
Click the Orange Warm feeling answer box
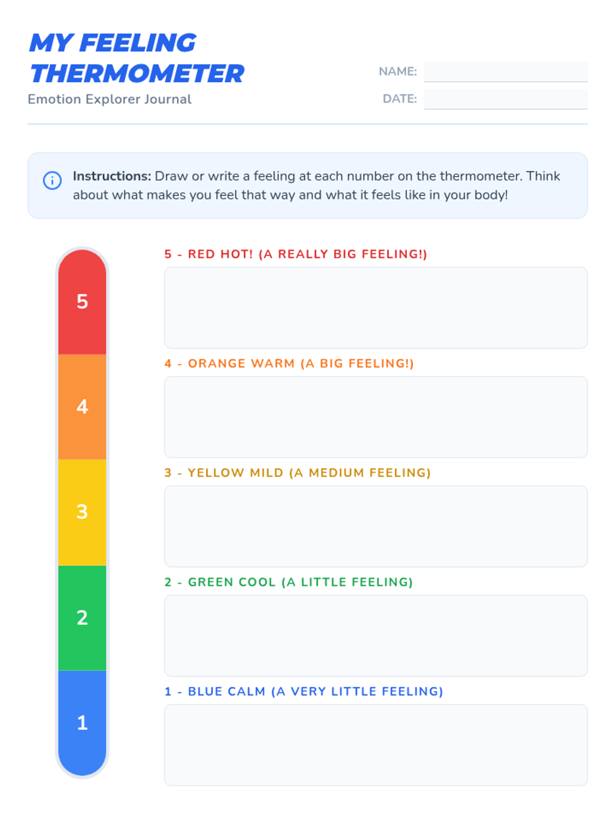click(x=376, y=417)
